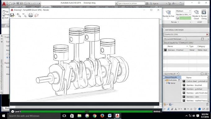
Task: Click the Save icon in the Render window toolbar
Action: point(12,15)
